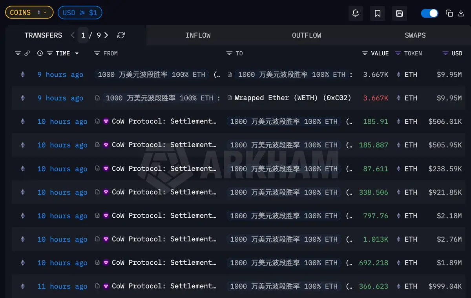Click the 87.611 value cell
The width and height of the screenshot is (471, 298).
376,169
